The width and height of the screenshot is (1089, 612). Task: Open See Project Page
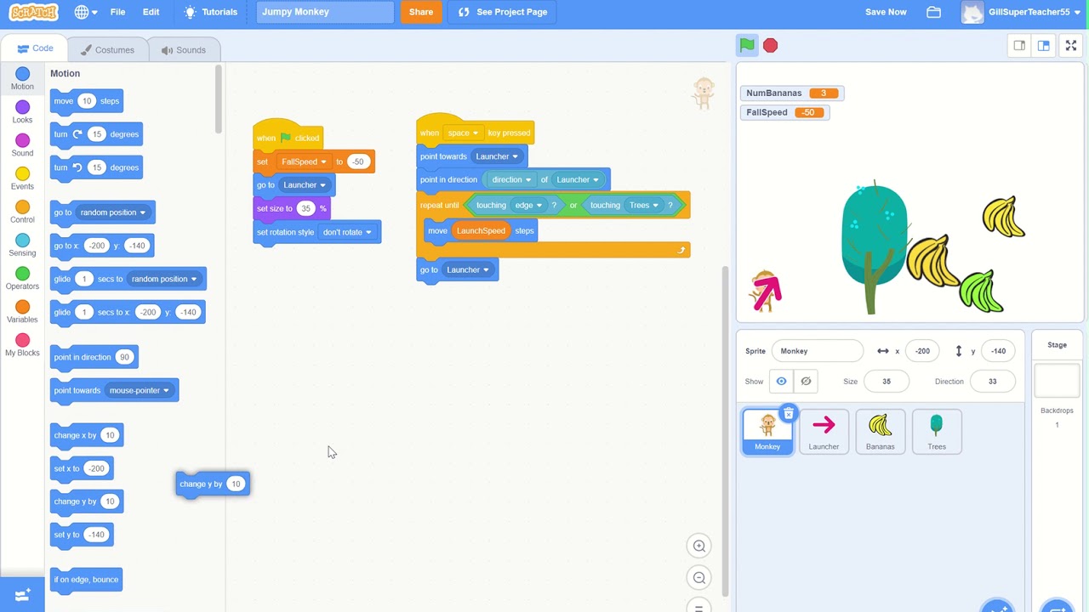tap(503, 12)
